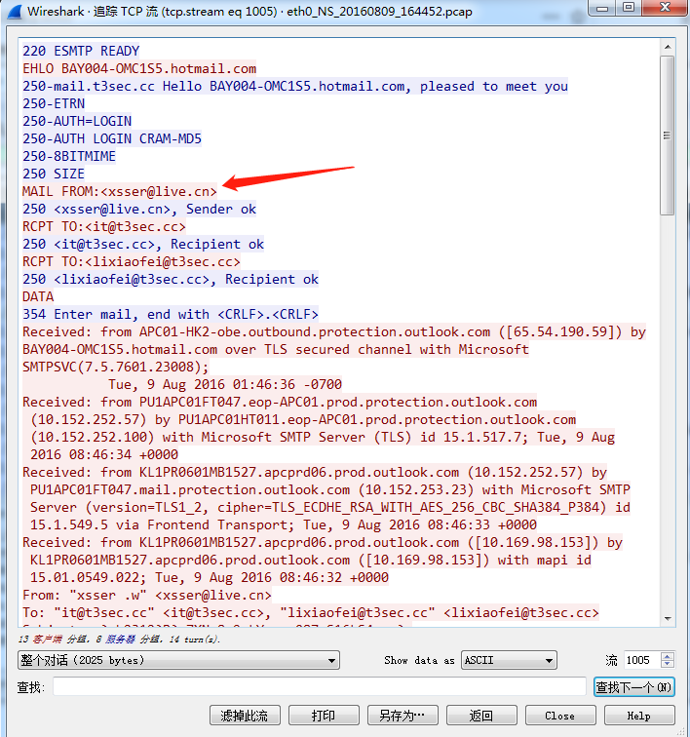Increase the stream number with the up stepper
Image resolution: width=690 pixels, height=737 pixels.
click(668, 656)
